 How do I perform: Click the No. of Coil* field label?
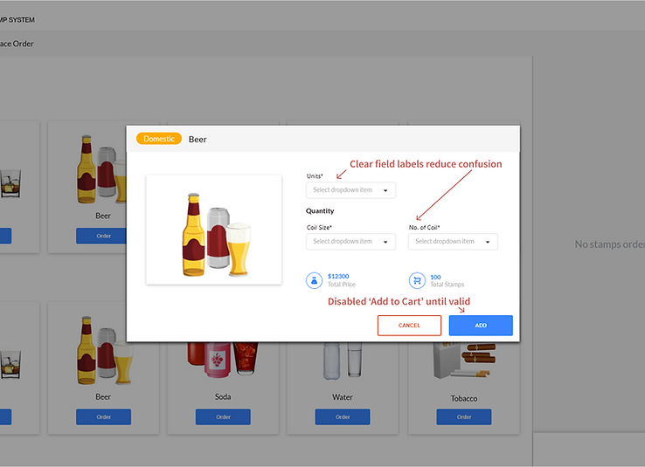tap(424, 228)
